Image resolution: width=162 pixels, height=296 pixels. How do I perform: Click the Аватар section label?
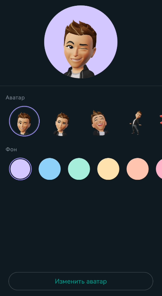point(15,98)
